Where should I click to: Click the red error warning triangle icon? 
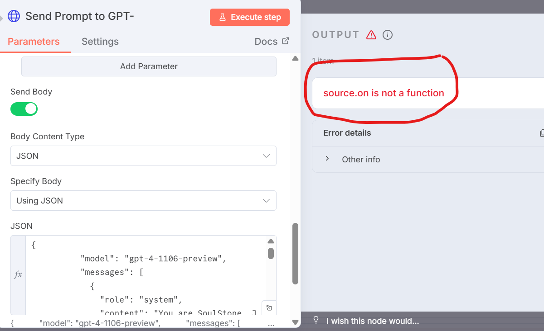click(371, 35)
